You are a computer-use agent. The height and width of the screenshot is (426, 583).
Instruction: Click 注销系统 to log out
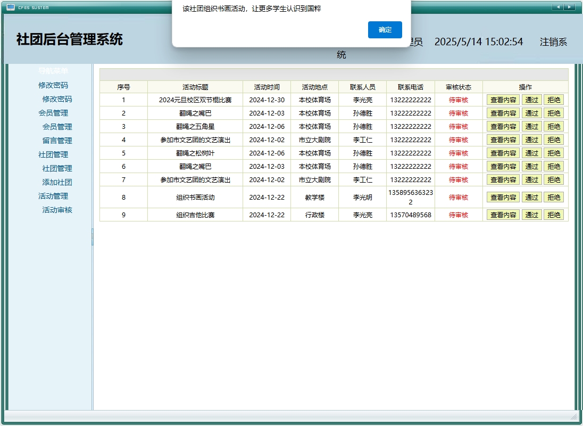point(554,42)
